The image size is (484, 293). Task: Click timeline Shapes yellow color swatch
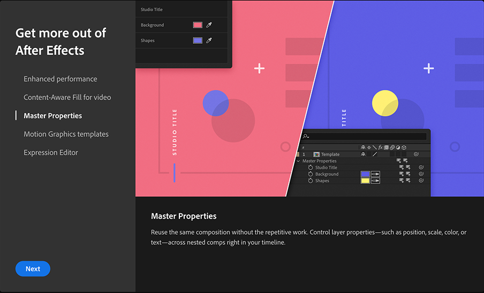(365, 181)
